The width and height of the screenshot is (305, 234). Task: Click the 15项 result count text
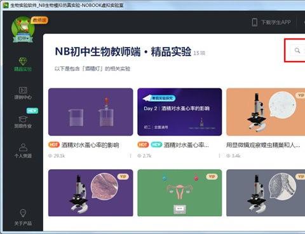pyautogui.click(x=199, y=53)
